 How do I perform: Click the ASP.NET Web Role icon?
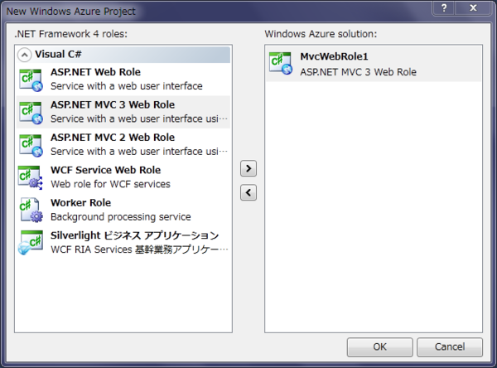pyautogui.click(x=31, y=80)
